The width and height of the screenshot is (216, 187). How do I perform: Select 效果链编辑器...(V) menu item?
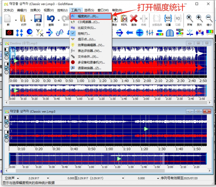[x=91, y=45]
